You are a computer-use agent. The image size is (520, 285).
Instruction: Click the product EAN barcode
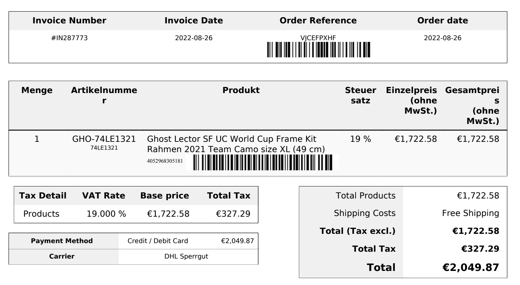coord(262,162)
